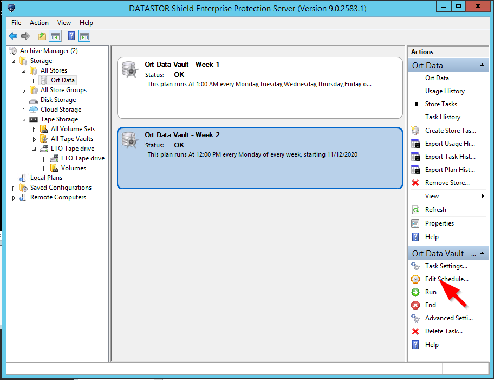Click the Local Plans computer icon
The width and height of the screenshot is (494, 380).
(23, 178)
